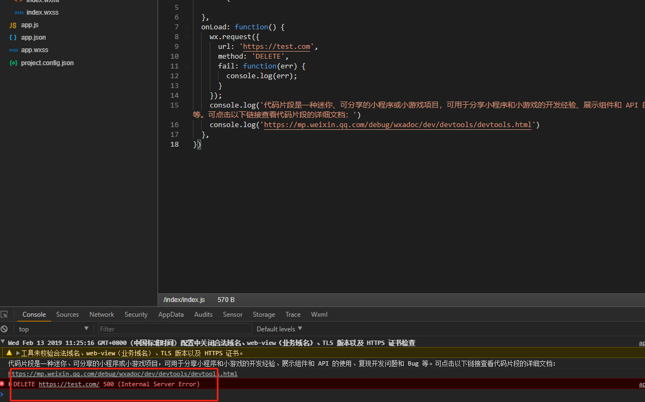Open the Default levels dropdown
The width and height of the screenshot is (645, 402).
[279, 329]
